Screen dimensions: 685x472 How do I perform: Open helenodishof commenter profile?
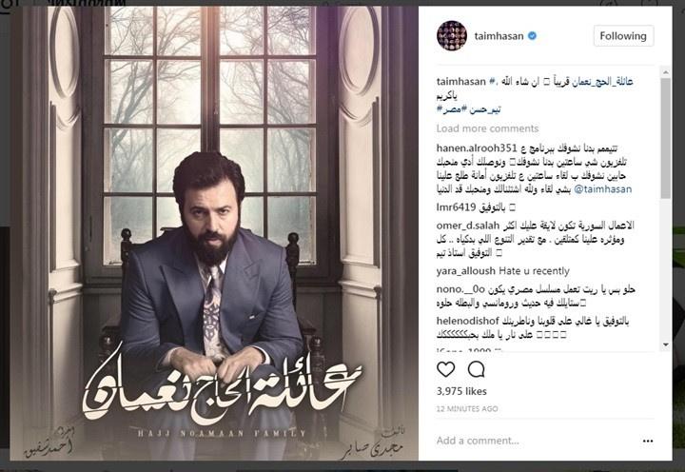[467, 322]
